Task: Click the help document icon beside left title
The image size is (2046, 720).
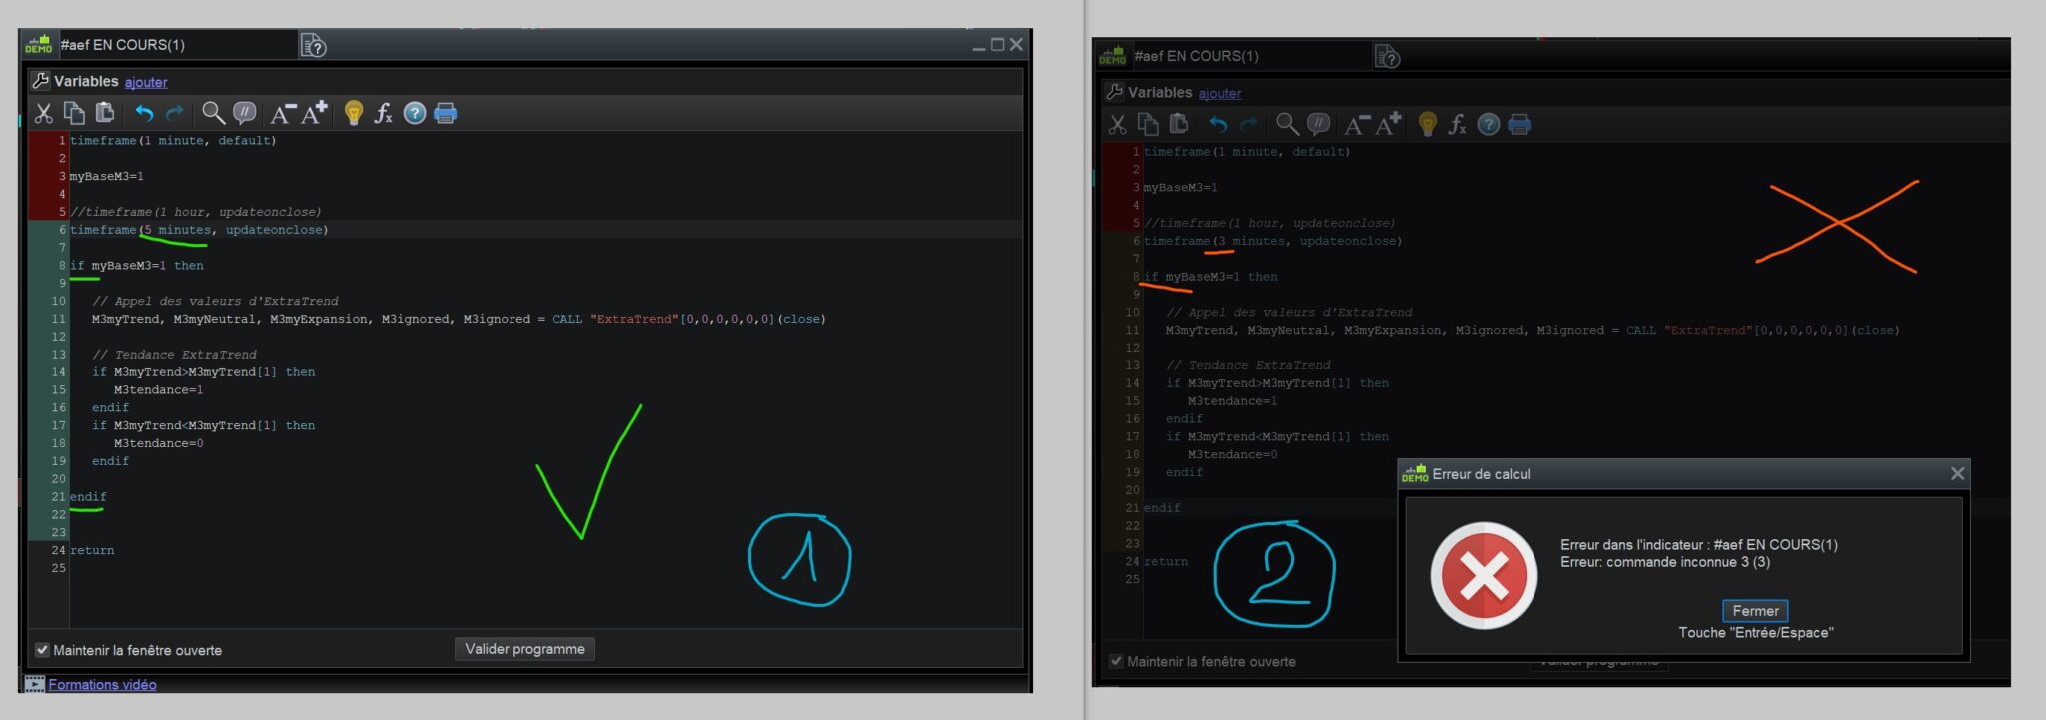Action: point(314,46)
